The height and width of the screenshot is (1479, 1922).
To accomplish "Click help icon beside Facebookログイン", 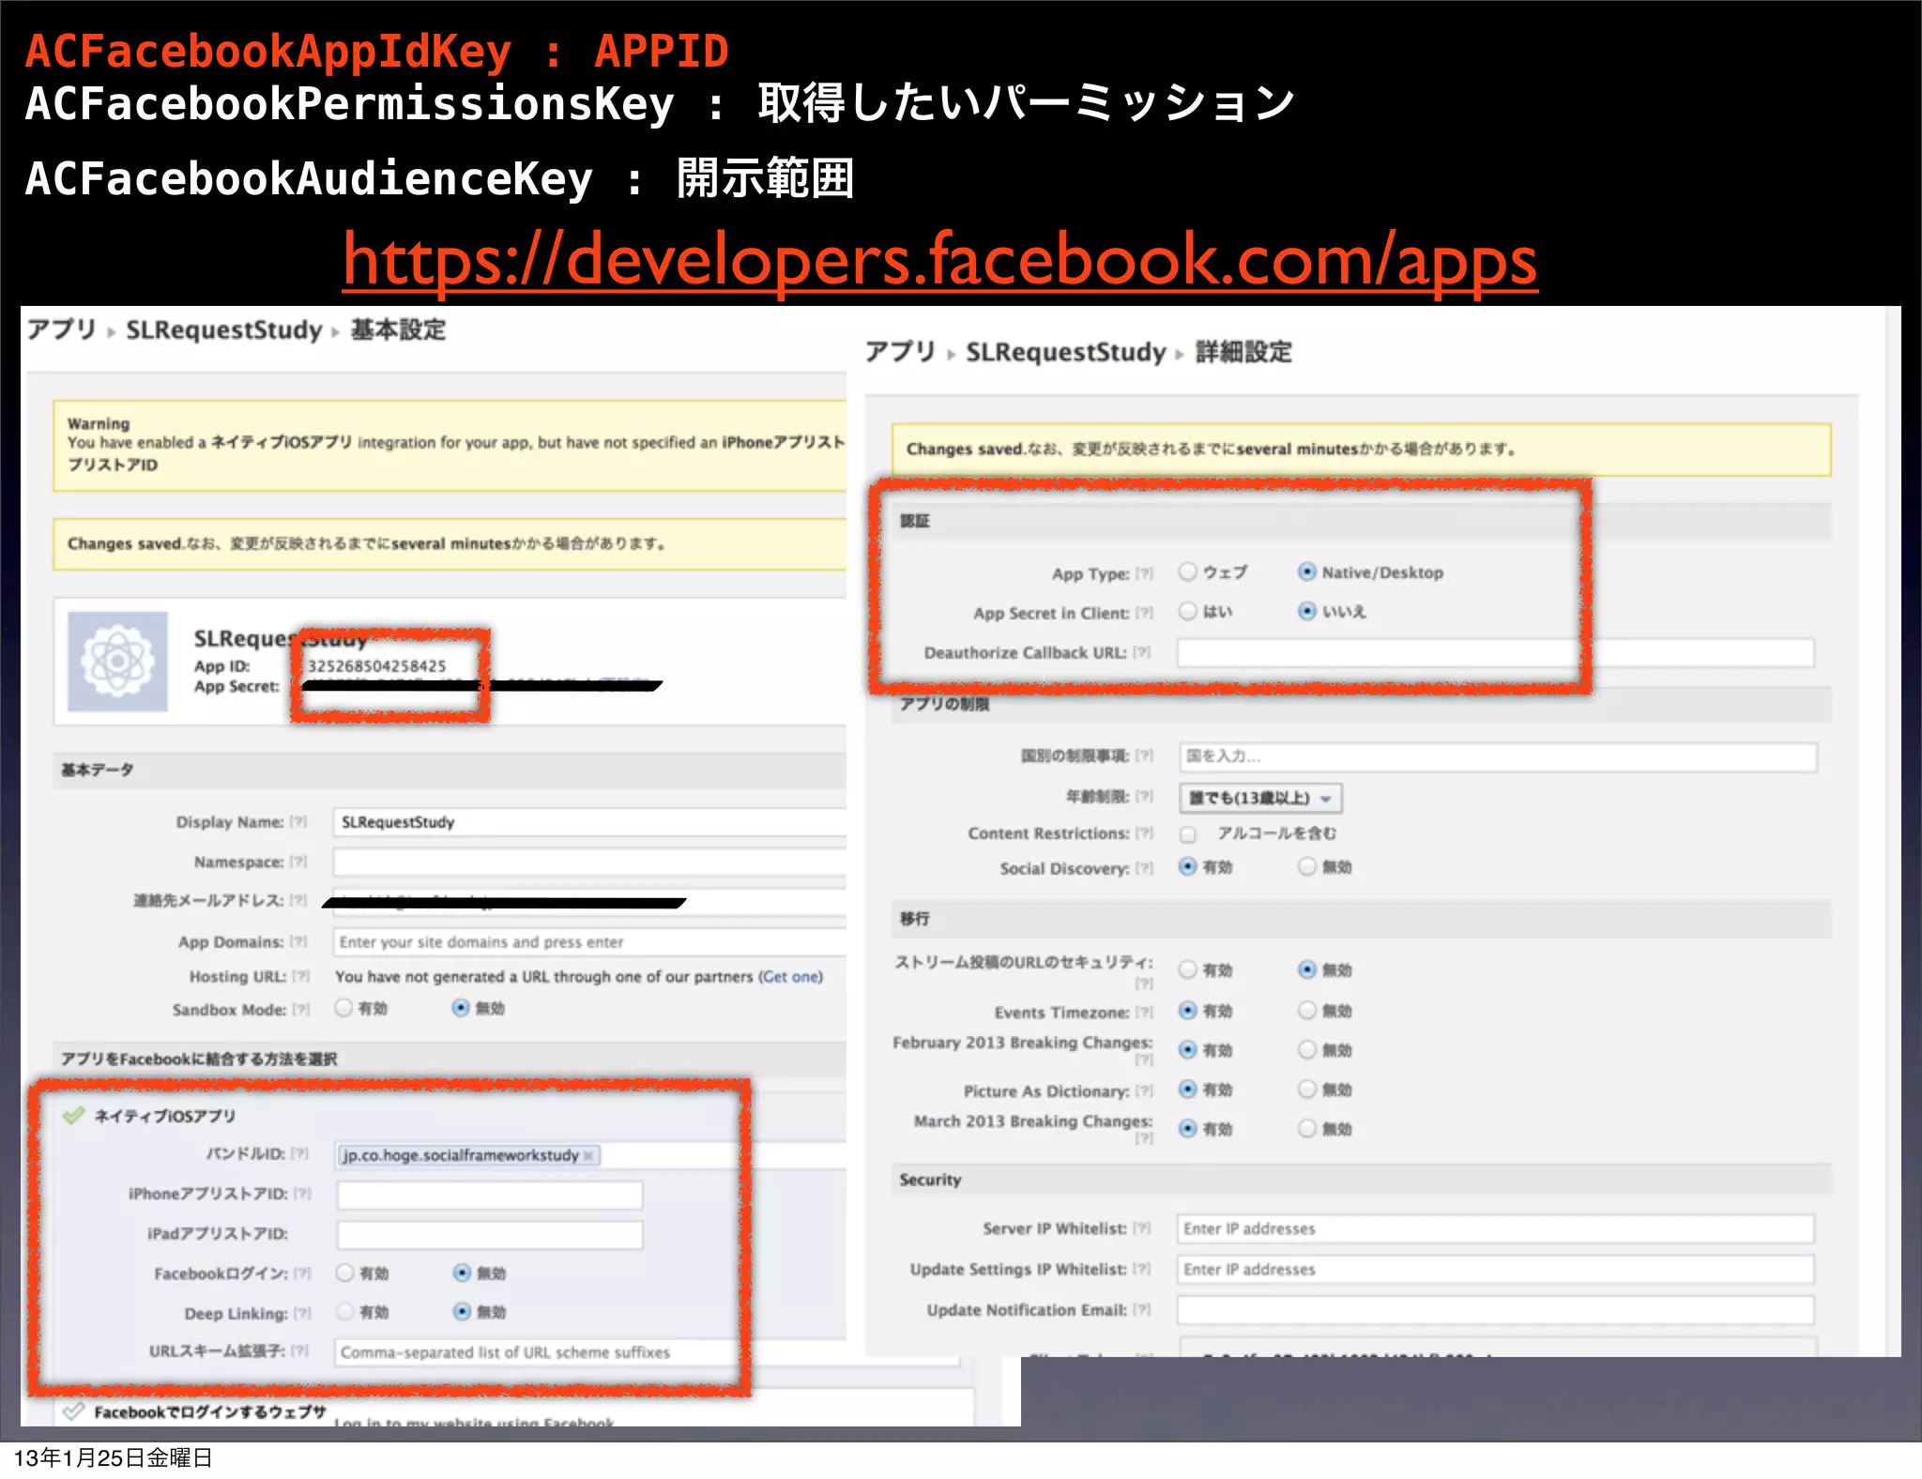I will point(302,1273).
